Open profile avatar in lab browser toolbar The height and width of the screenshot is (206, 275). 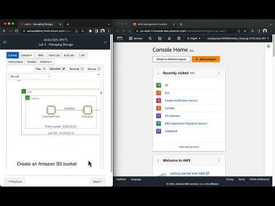103,31
